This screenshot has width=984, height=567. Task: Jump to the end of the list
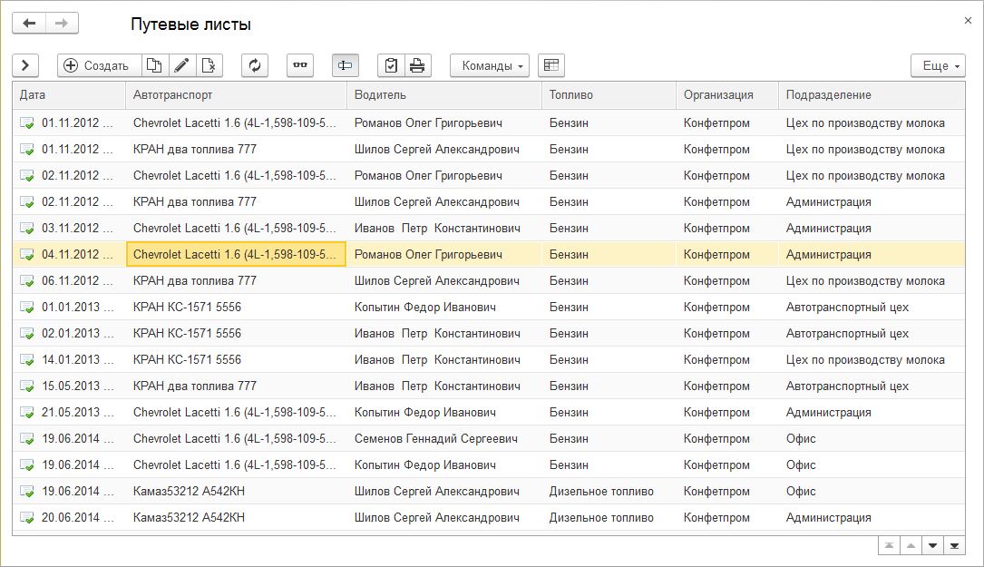coord(954,545)
